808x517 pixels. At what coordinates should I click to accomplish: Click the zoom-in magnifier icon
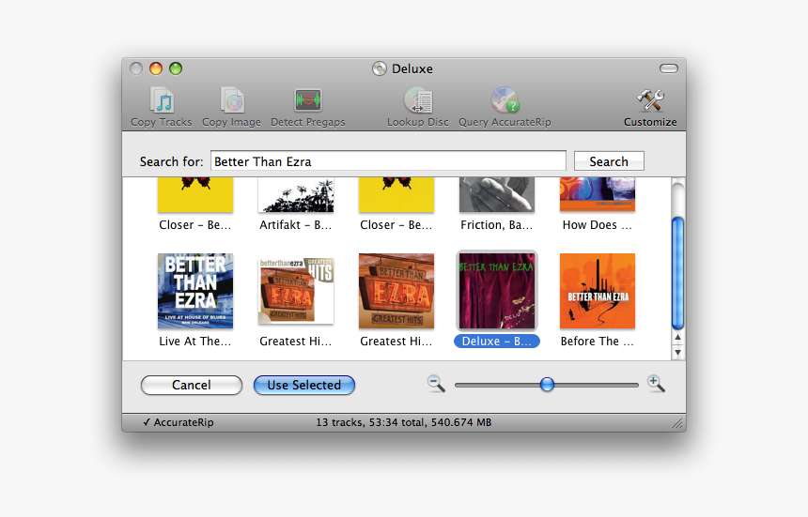click(656, 384)
